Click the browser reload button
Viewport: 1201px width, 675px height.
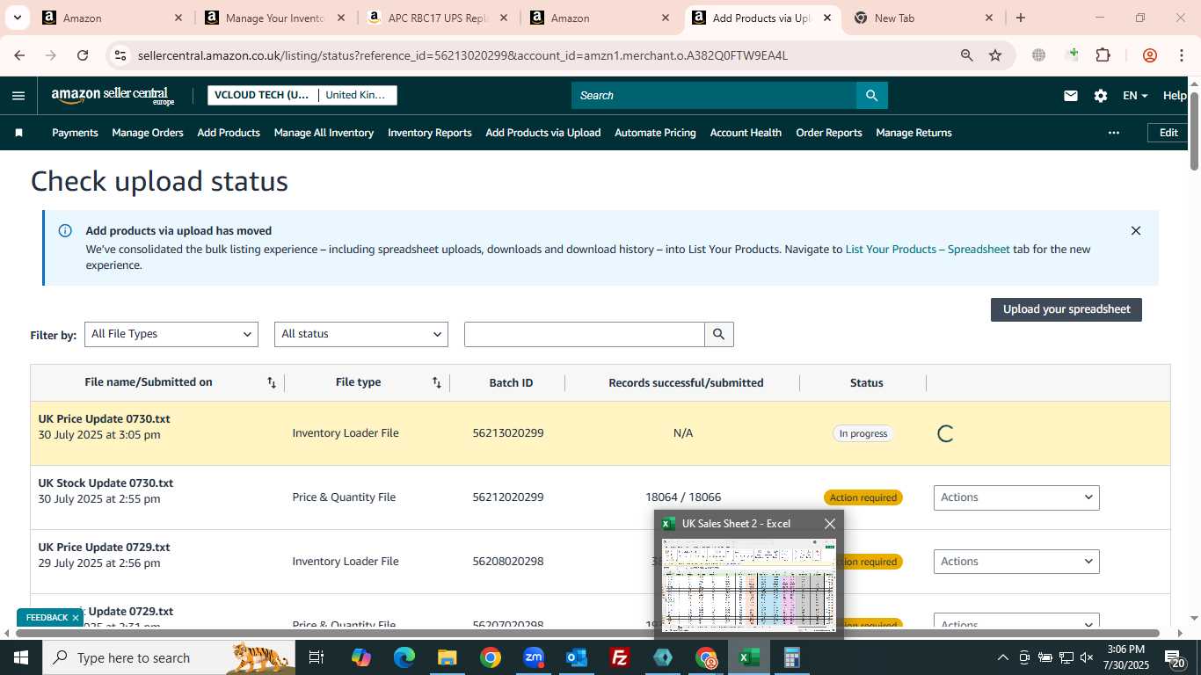click(83, 55)
